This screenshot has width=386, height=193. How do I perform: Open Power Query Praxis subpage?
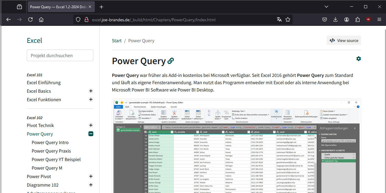(x=51, y=151)
